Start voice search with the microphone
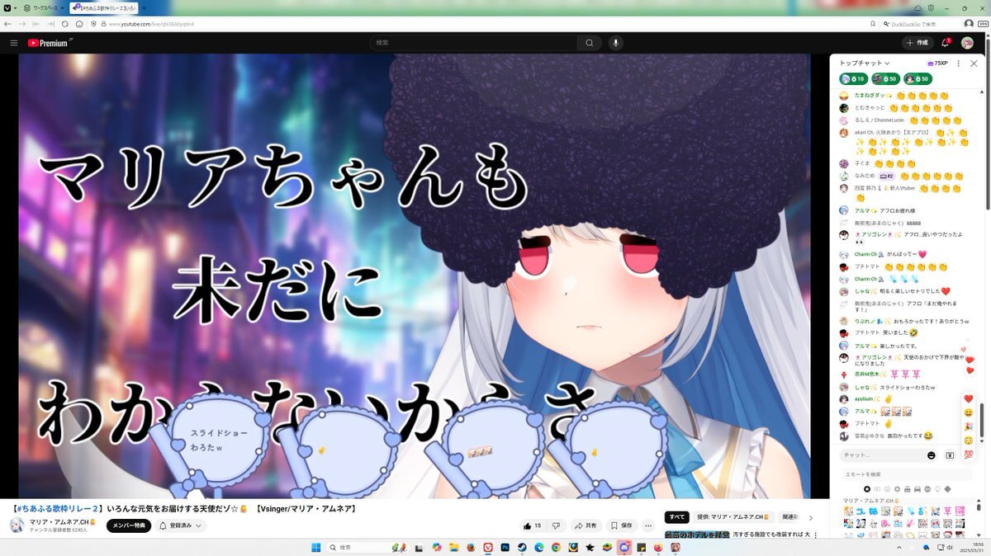991x556 pixels. (615, 43)
